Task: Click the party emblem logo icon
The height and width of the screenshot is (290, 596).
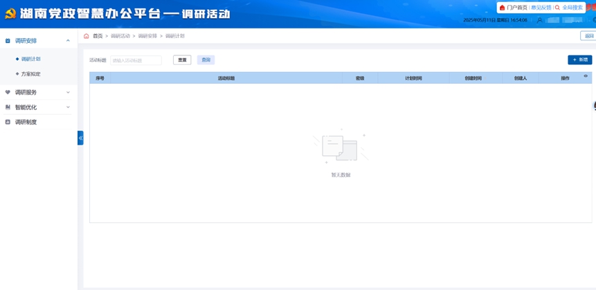Action: click(x=10, y=13)
